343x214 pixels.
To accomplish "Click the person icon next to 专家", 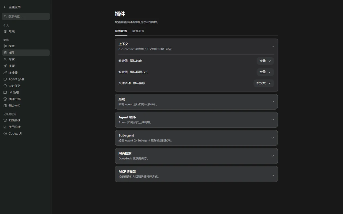I will (5, 59).
